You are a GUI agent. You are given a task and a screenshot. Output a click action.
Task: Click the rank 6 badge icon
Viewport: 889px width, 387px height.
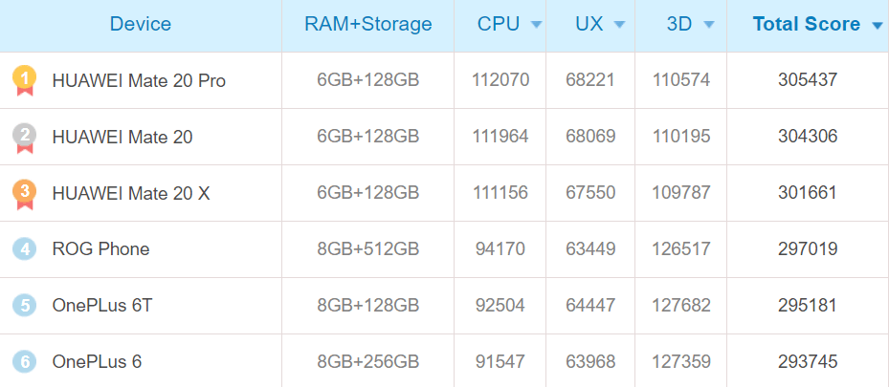pos(24,362)
